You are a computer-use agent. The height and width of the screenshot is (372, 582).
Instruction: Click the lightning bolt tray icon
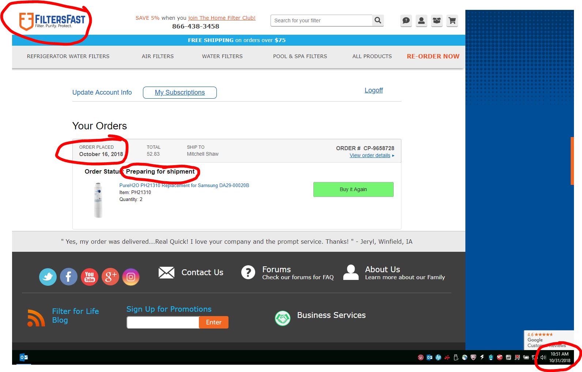482,357
